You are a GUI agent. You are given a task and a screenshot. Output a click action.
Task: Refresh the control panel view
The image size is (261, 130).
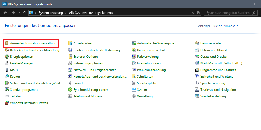click(198, 13)
